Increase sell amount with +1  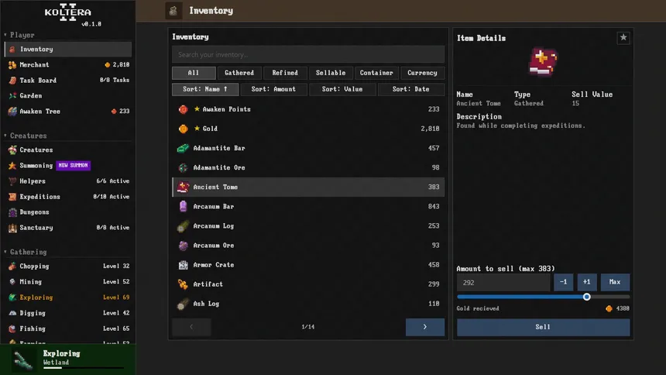[x=586, y=282]
